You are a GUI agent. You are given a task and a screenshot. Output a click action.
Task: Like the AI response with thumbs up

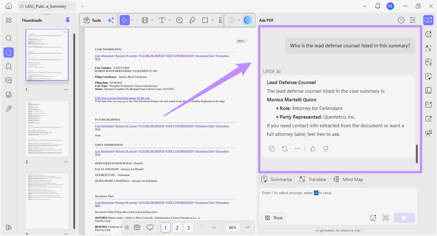point(313,149)
